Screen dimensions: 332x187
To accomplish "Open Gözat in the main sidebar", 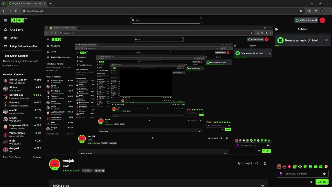I will [13, 38].
